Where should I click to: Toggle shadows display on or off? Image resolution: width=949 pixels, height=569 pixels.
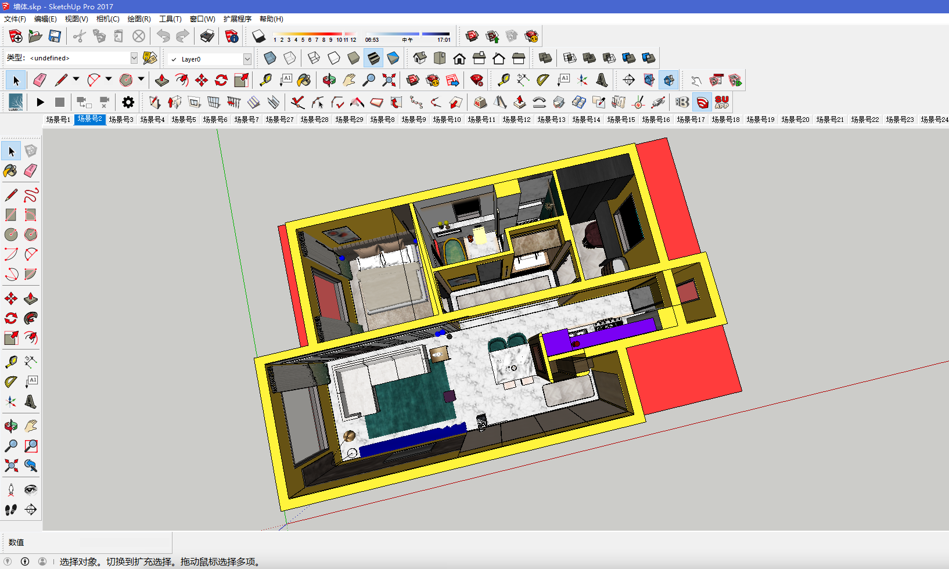coord(259,37)
